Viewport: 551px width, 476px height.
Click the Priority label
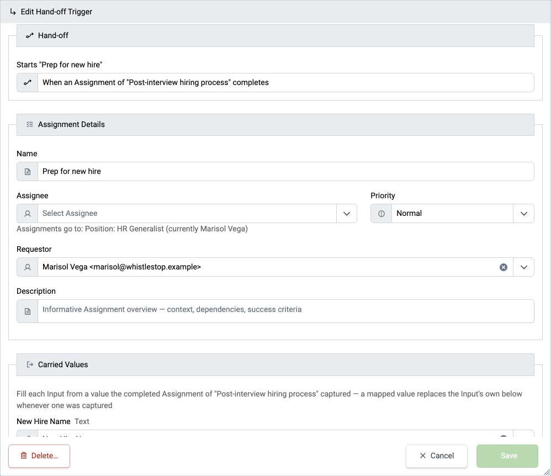click(x=383, y=196)
